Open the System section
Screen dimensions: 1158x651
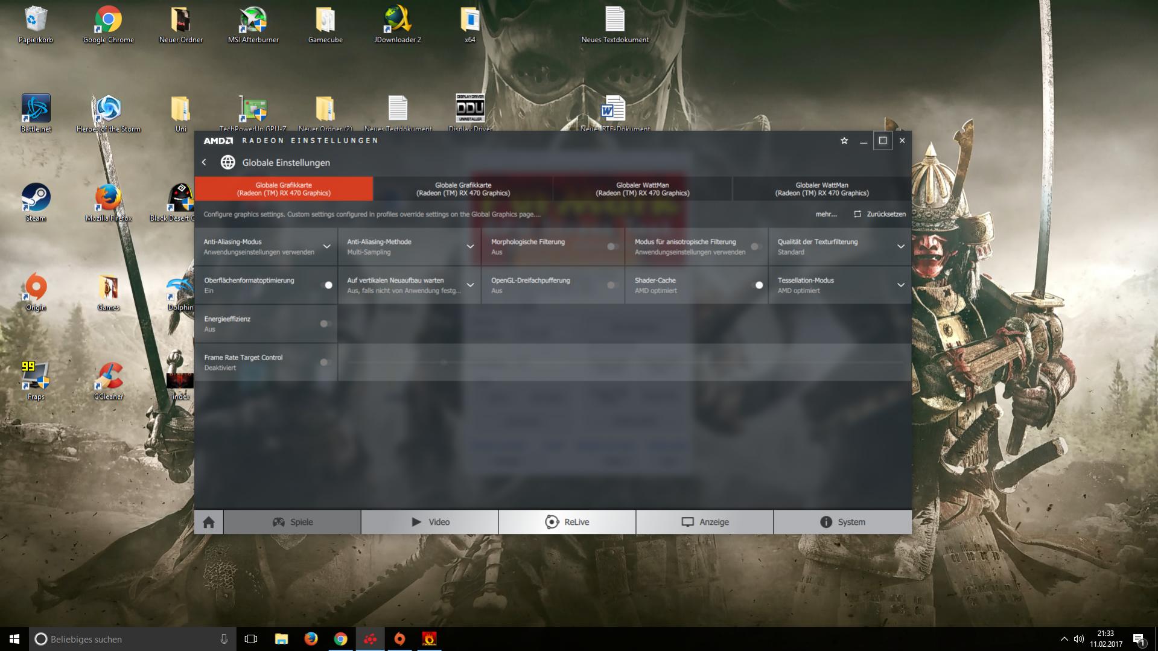pyautogui.click(x=843, y=522)
